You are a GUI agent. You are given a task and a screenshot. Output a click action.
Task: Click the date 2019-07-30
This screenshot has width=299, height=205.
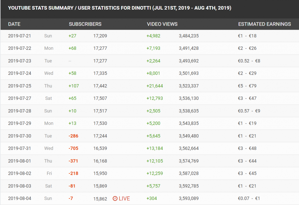pos(20,136)
